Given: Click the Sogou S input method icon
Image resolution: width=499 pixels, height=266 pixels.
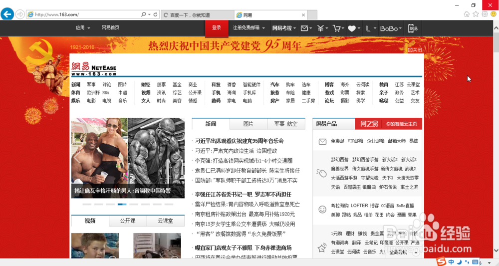Looking at the screenshot, I should [441, 262].
